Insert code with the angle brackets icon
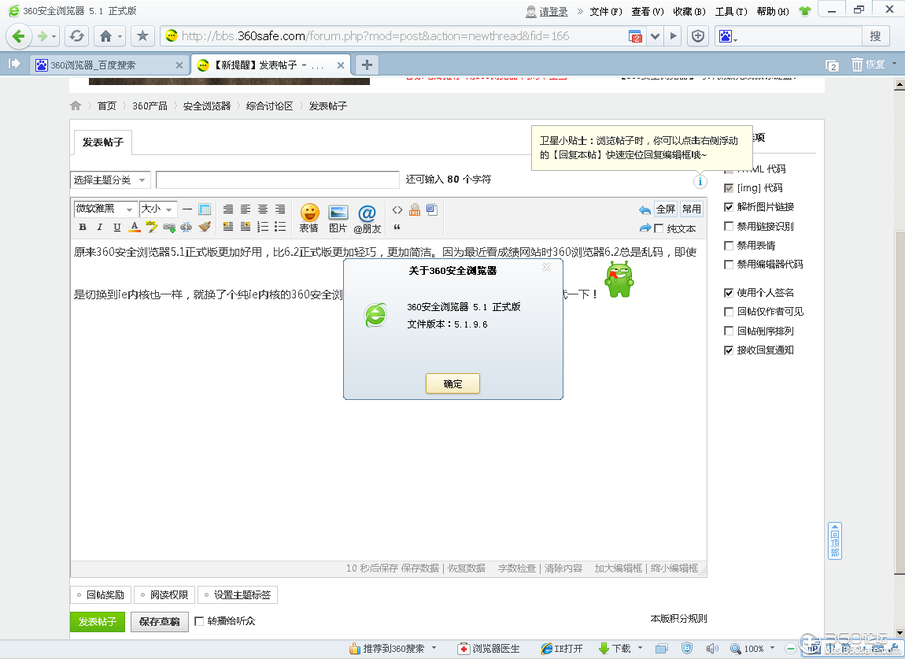The image size is (905, 659). (x=397, y=210)
